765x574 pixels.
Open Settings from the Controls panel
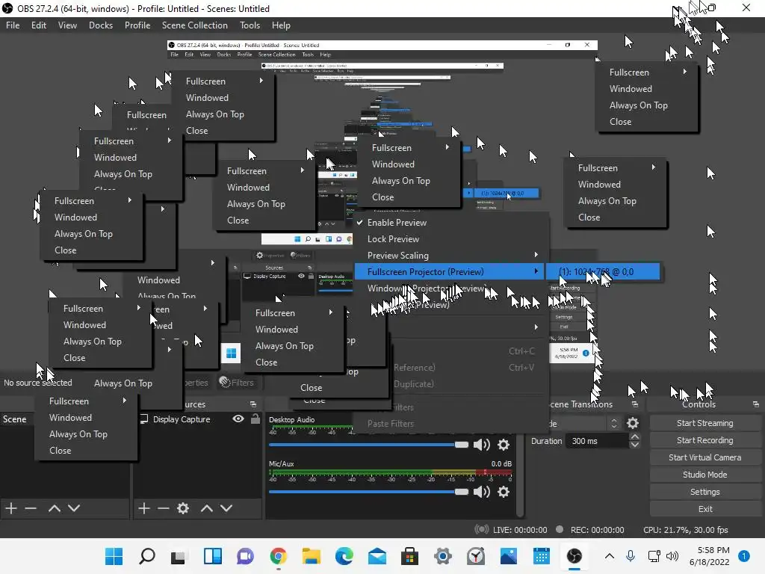tap(705, 492)
